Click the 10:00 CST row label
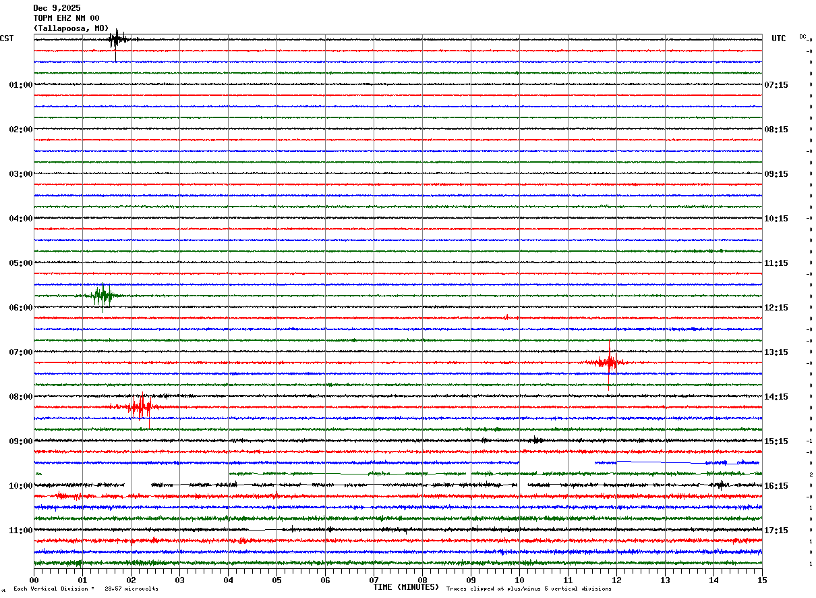The width and height of the screenshot is (816, 598). click(21, 486)
